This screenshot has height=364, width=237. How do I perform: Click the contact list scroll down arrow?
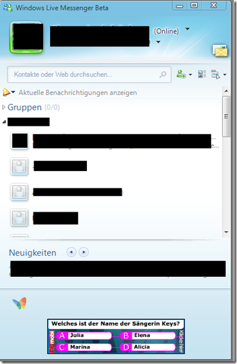pyautogui.click(x=226, y=232)
